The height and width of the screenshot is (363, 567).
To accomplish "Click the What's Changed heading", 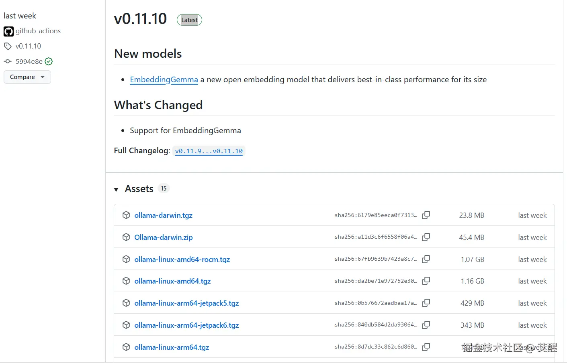I will click(x=158, y=105).
